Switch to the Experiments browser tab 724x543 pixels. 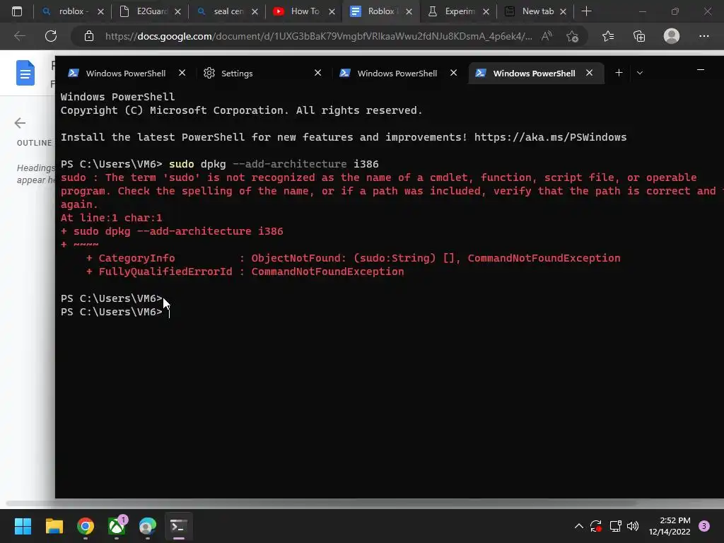tap(458, 11)
